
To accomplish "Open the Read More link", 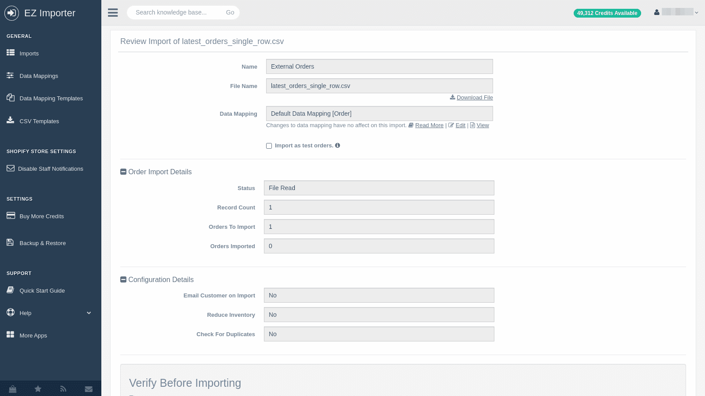I will pos(429,125).
